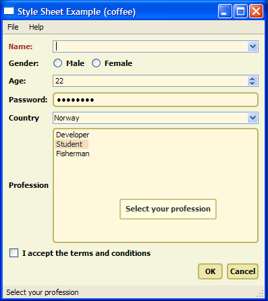Image resolution: width=268 pixels, height=301 pixels.
Task: Choose Fisherman from the profession list
Action: [72, 154]
